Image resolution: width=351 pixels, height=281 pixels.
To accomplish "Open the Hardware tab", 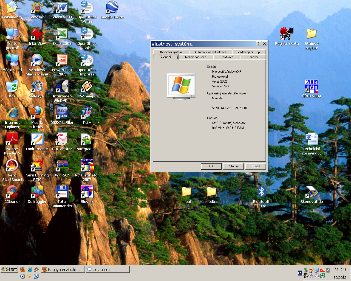I will (x=227, y=57).
